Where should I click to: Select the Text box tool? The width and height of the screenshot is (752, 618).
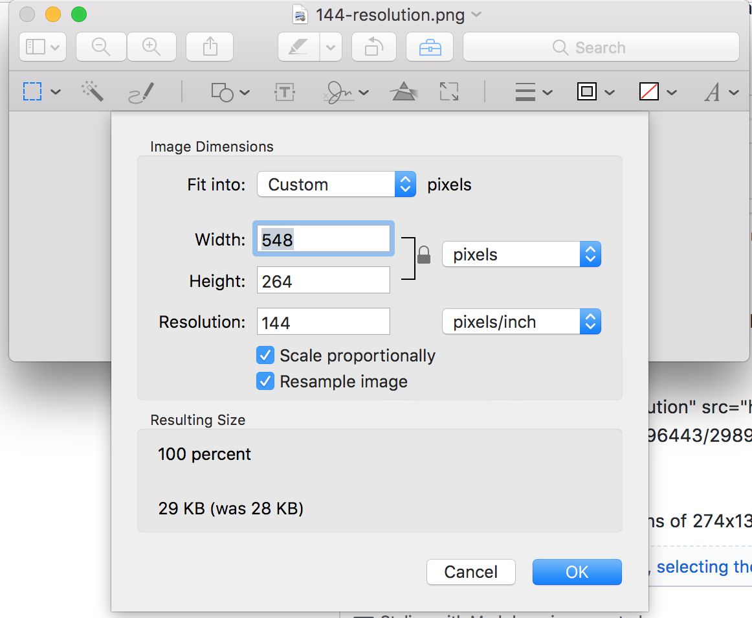(285, 92)
